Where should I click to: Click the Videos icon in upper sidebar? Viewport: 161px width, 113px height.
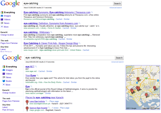2,19
